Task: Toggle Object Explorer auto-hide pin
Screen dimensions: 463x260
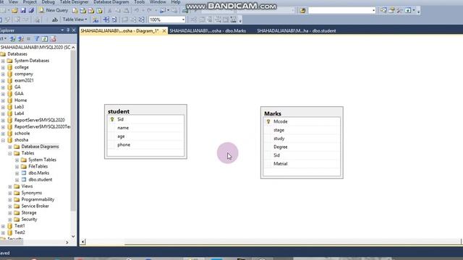Action: 68,30
